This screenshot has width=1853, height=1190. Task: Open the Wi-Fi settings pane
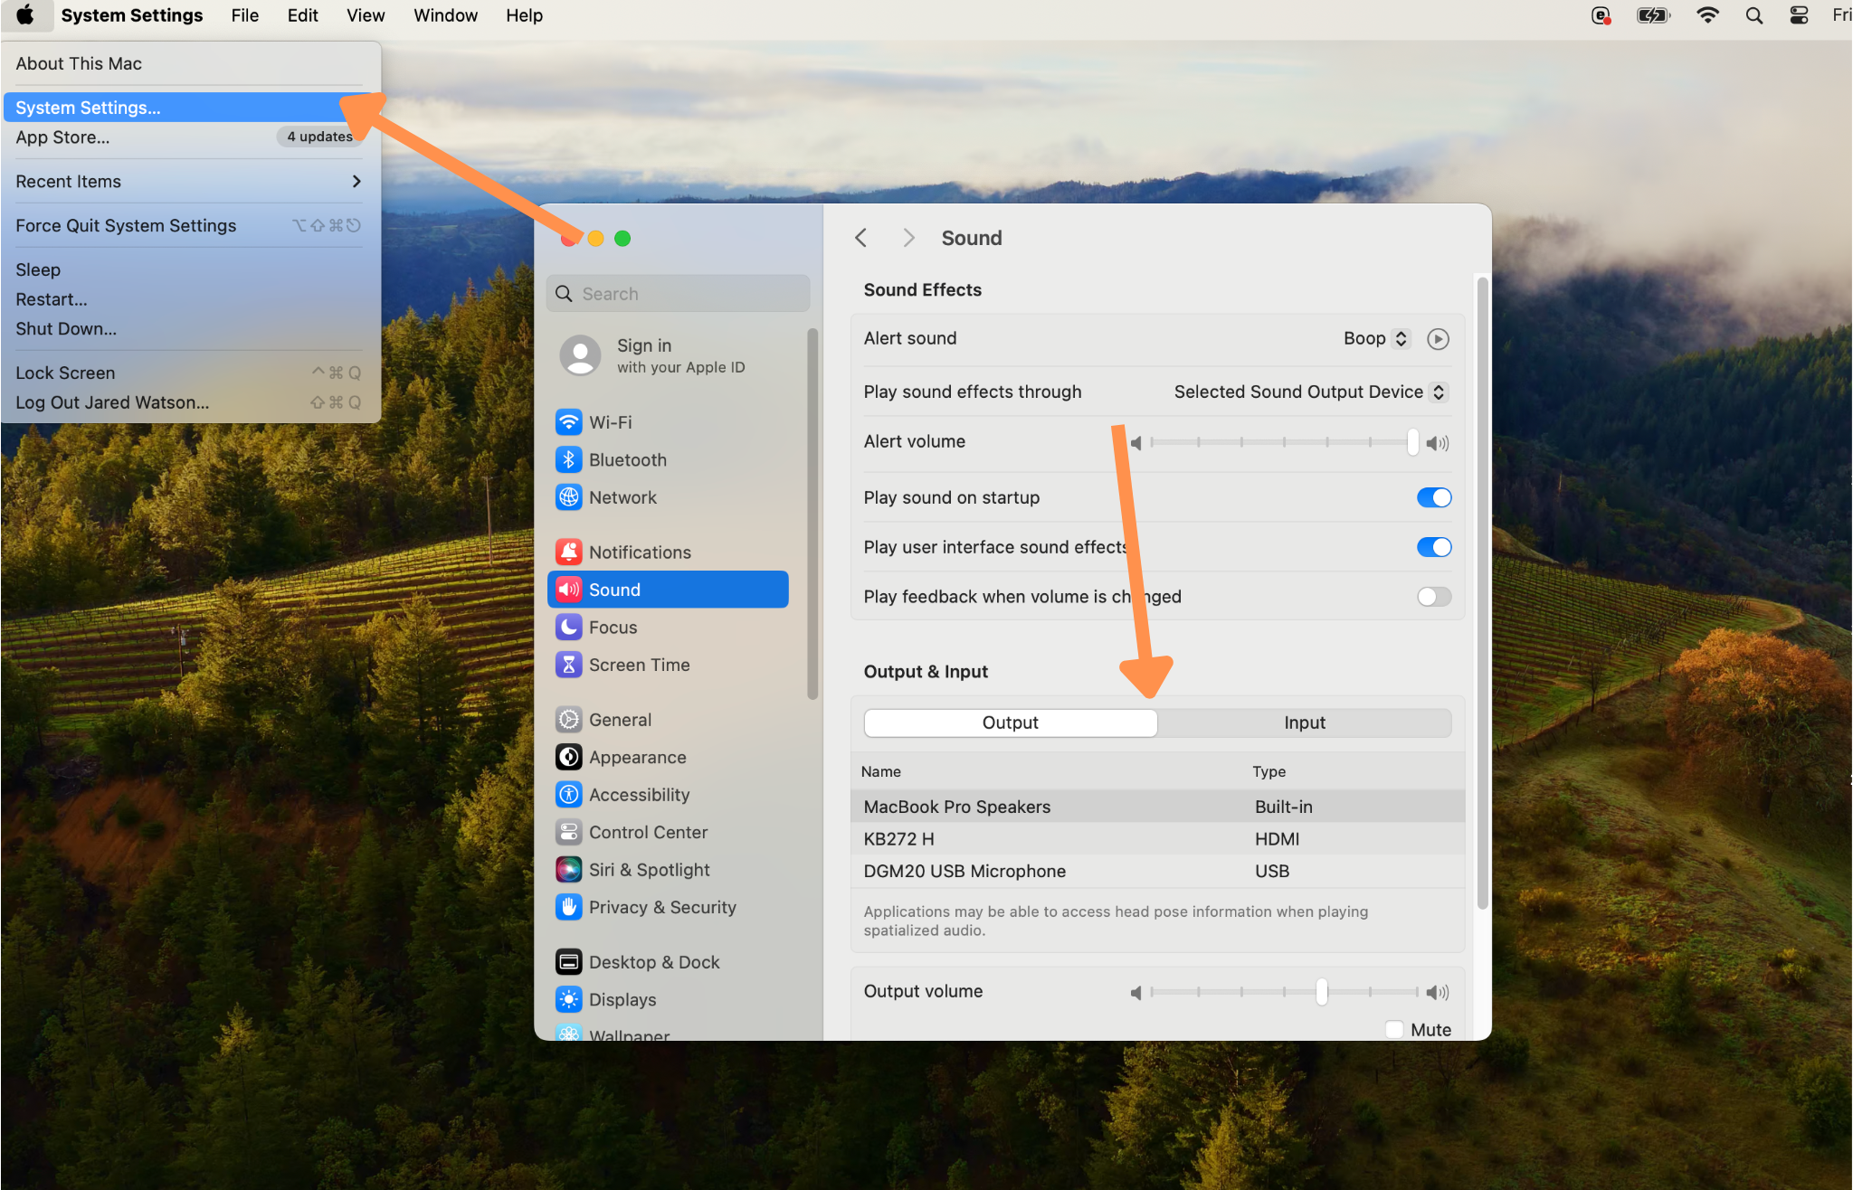[x=668, y=422]
